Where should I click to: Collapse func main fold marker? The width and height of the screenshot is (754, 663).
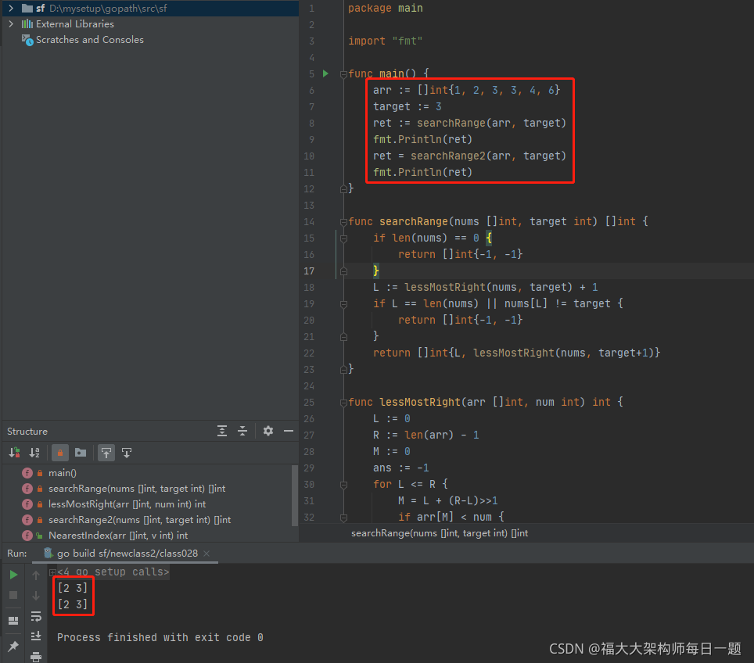coord(343,74)
